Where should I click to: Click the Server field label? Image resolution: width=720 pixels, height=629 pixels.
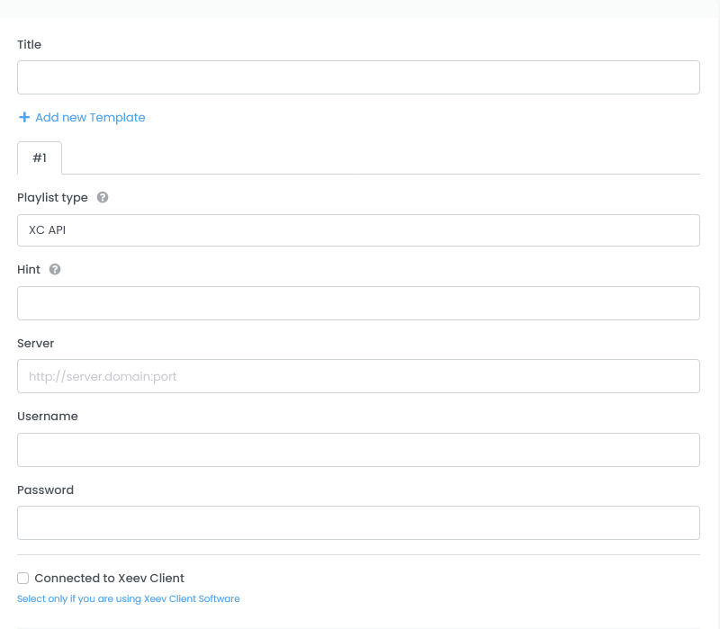pyautogui.click(x=36, y=343)
